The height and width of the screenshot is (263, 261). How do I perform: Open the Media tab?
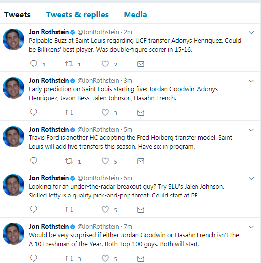click(135, 15)
